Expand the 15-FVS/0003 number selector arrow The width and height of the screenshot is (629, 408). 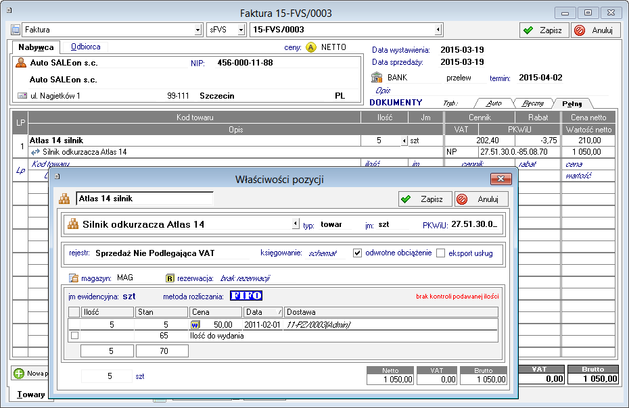tap(438, 29)
